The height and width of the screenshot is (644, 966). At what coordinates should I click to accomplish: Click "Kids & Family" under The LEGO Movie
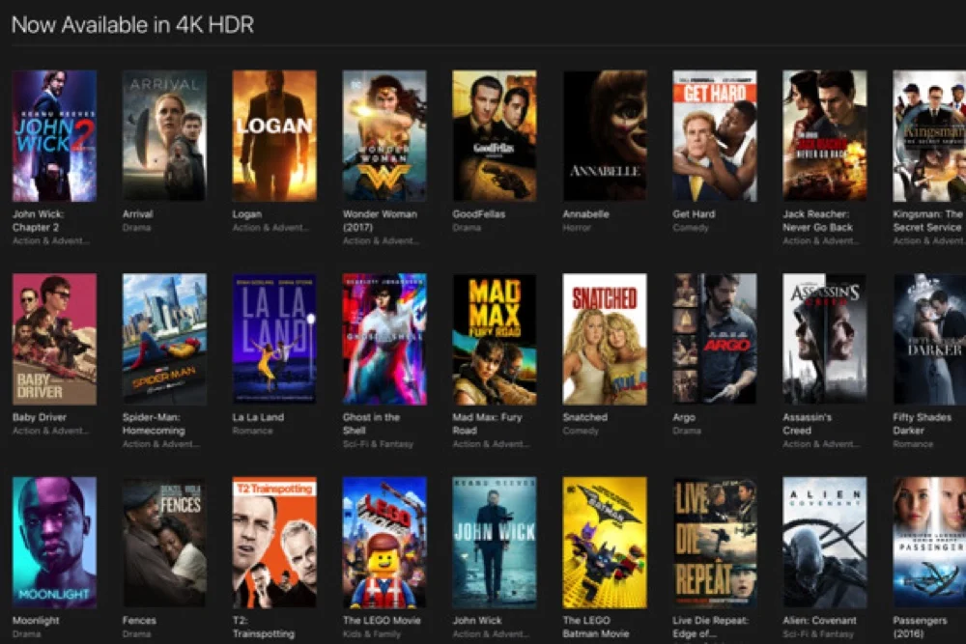click(372, 633)
